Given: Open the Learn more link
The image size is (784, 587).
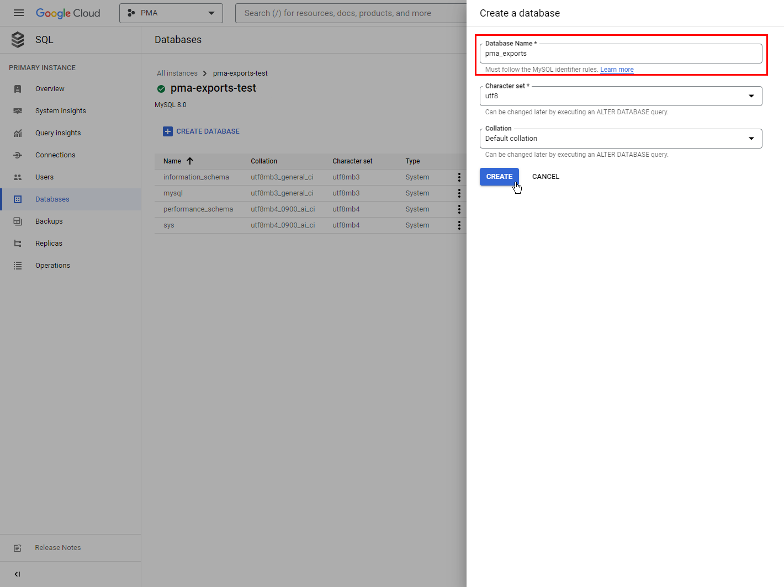Looking at the screenshot, I should [x=617, y=70].
